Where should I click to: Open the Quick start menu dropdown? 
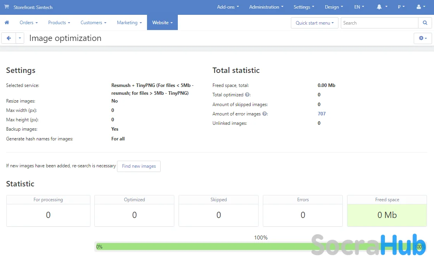point(314,23)
